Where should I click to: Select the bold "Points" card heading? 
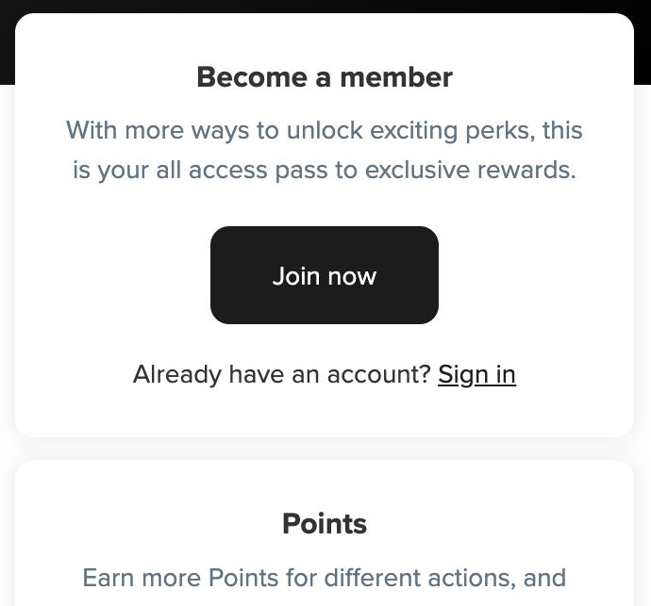tap(325, 524)
